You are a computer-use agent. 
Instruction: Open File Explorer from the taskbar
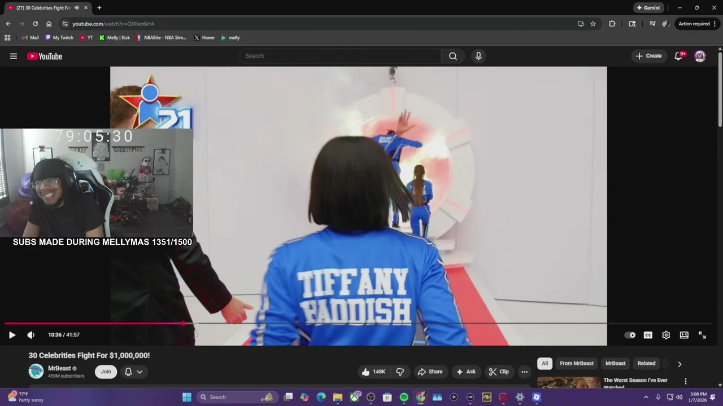(x=338, y=397)
